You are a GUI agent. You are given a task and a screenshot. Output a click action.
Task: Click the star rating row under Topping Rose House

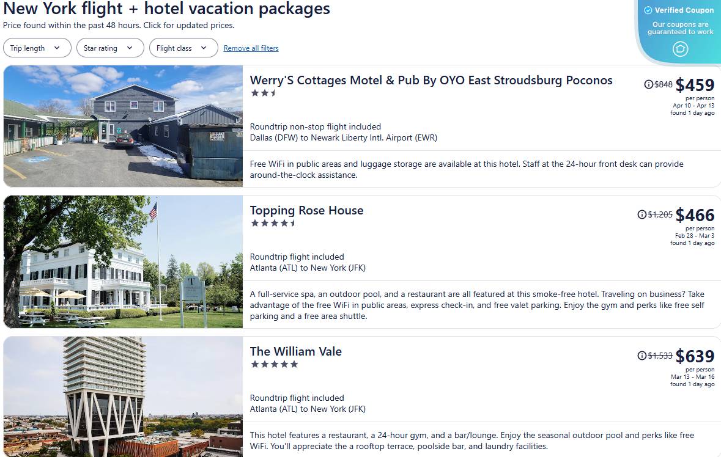click(x=274, y=223)
